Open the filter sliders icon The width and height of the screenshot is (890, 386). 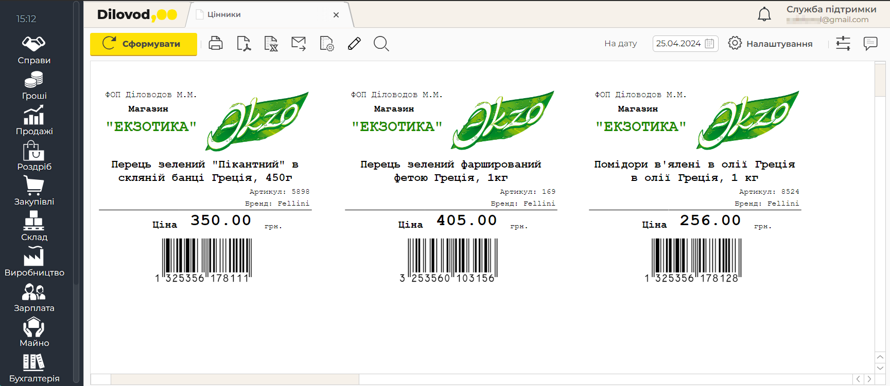[843, 44]
